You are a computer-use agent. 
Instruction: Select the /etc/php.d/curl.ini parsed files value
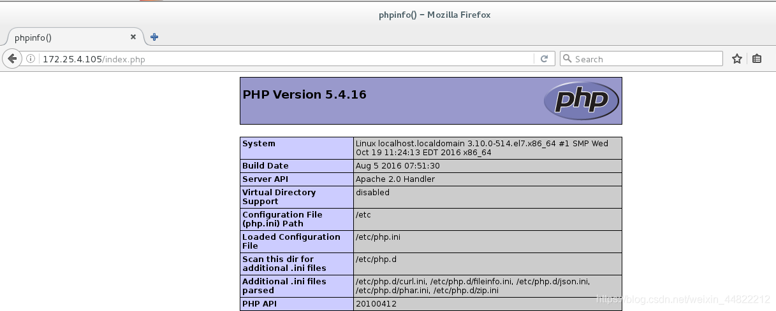(472, 286)
